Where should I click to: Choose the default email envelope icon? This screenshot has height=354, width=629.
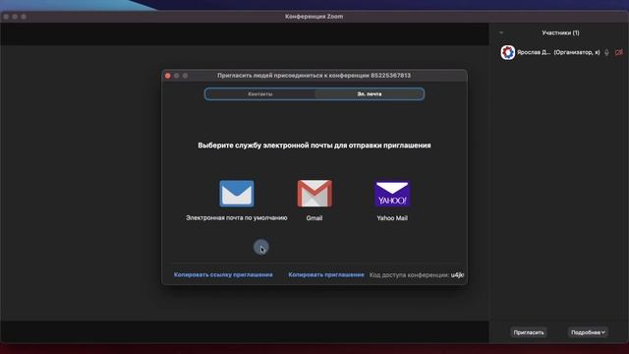[237, 194]
